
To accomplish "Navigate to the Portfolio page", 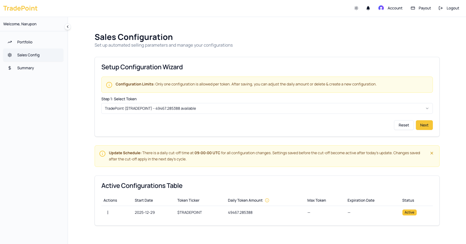I will click(x=25, y=42).
